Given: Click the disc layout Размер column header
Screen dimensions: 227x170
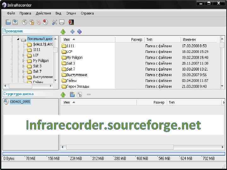Looking at the screenshot, I should coord(152,102).
